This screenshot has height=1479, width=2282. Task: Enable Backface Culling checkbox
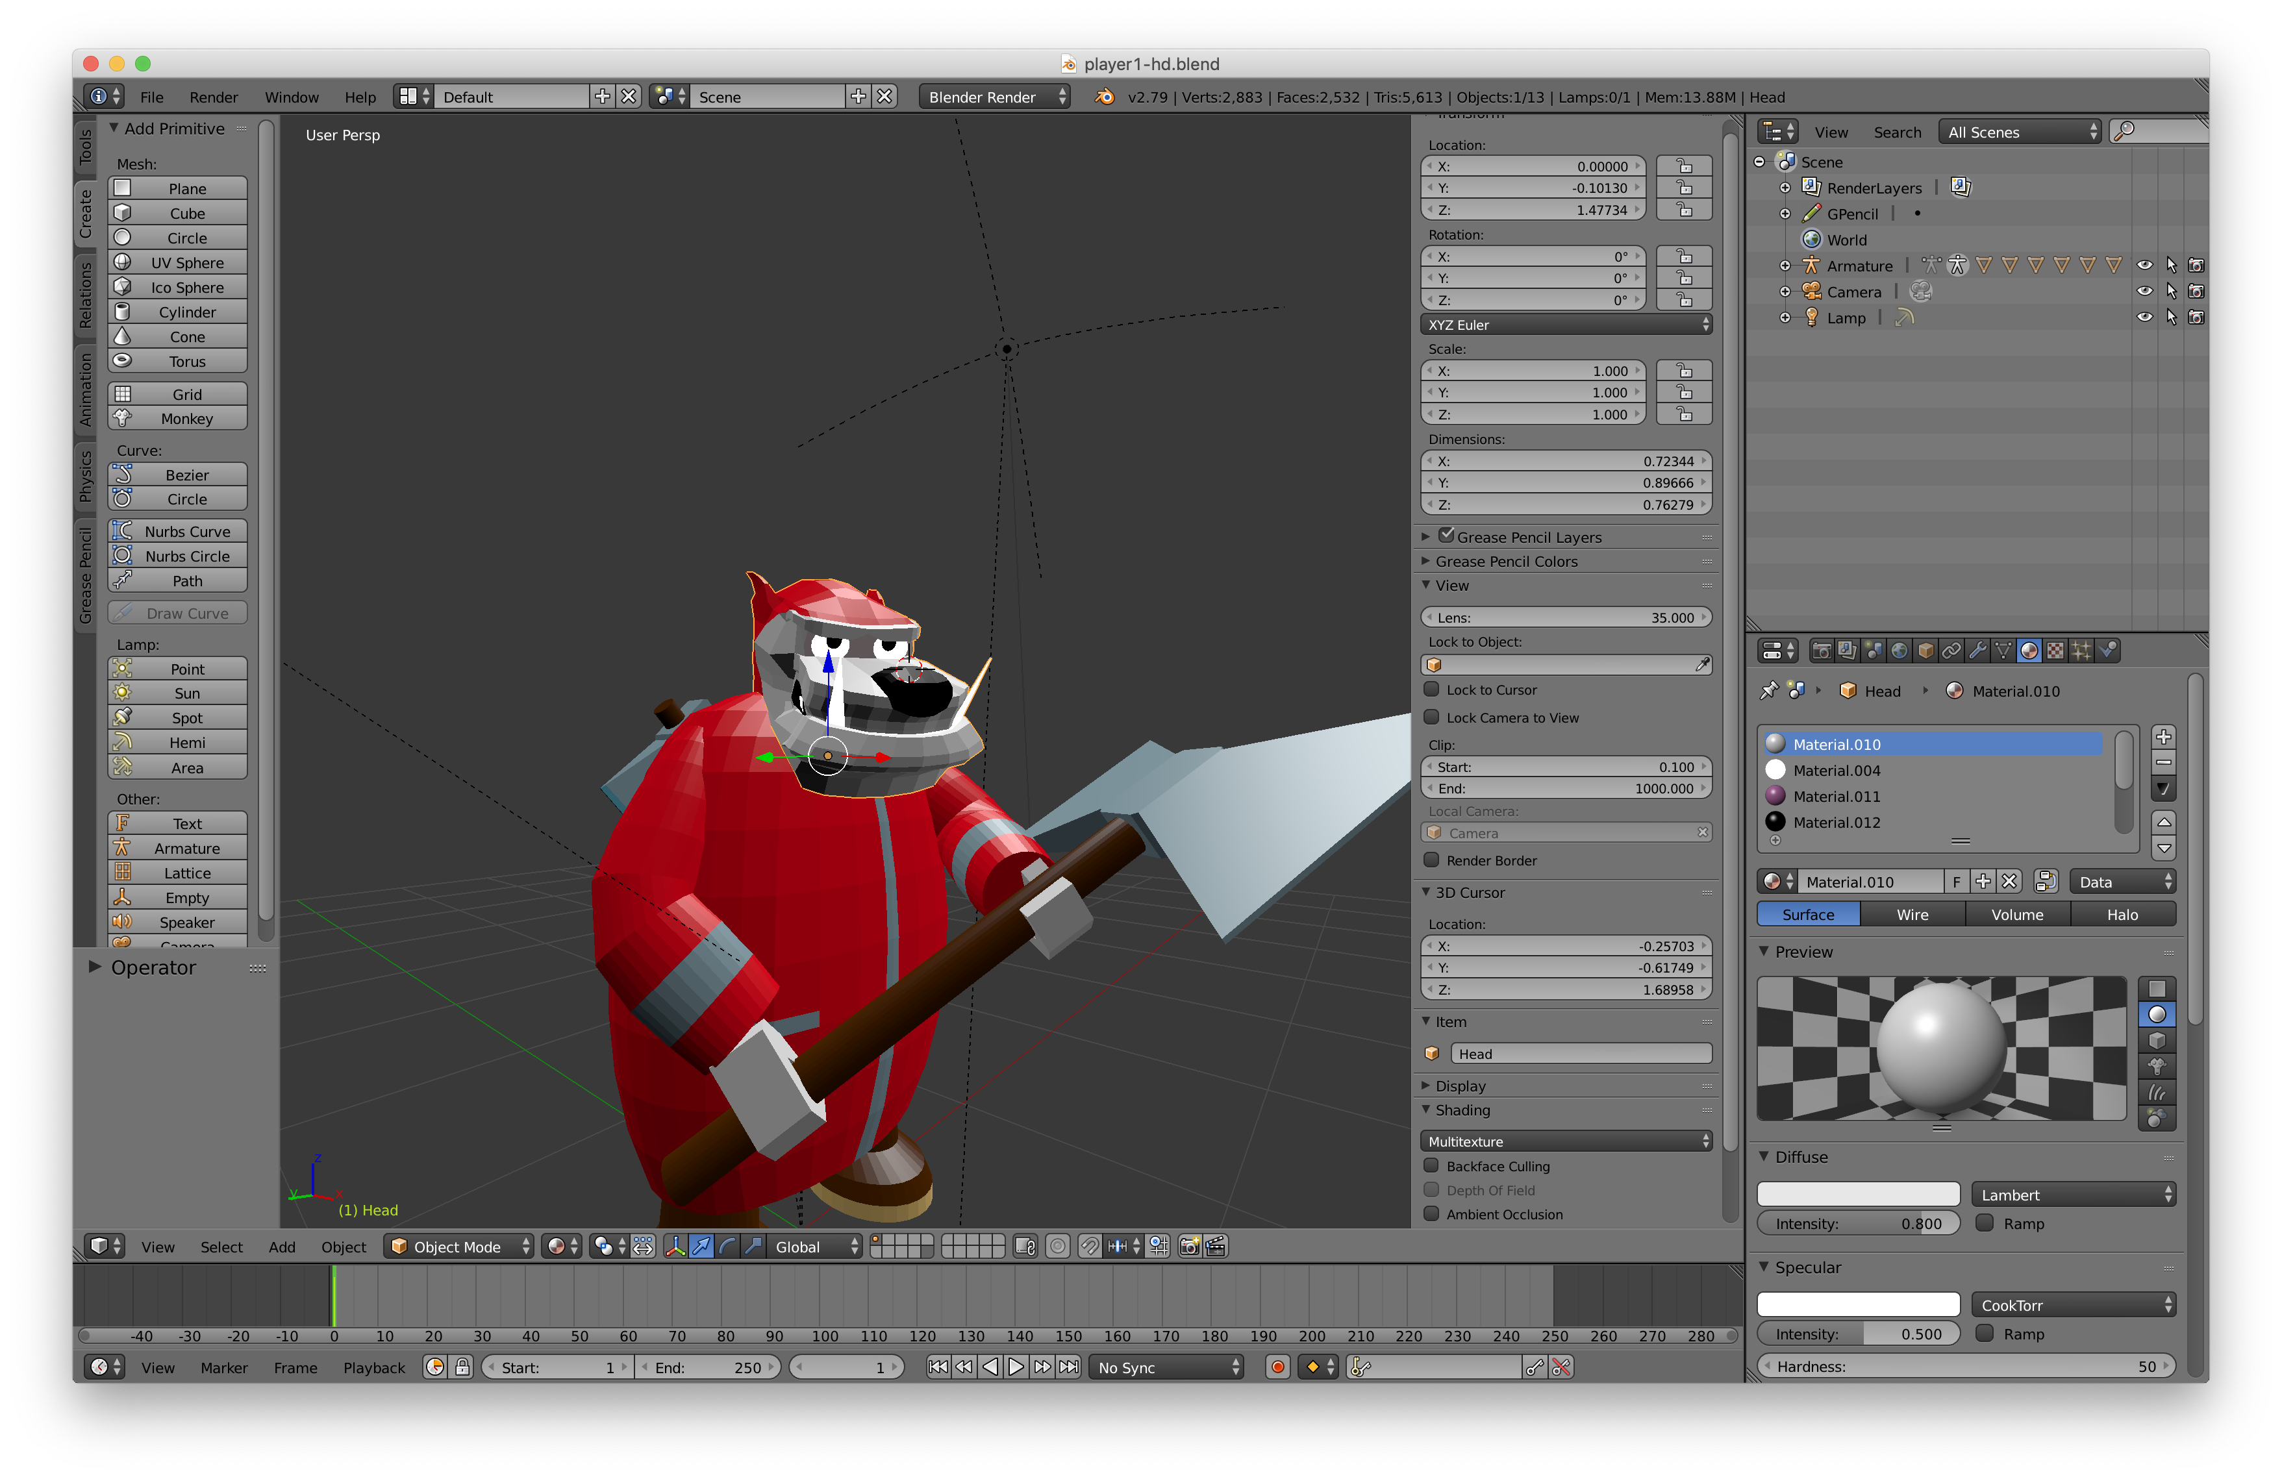point(1431,1165)
